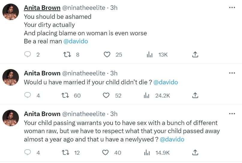Viewport: 242px width, 163px height.
Task: Share the "Would u have married" tweet
Action: tap(195, 95)
